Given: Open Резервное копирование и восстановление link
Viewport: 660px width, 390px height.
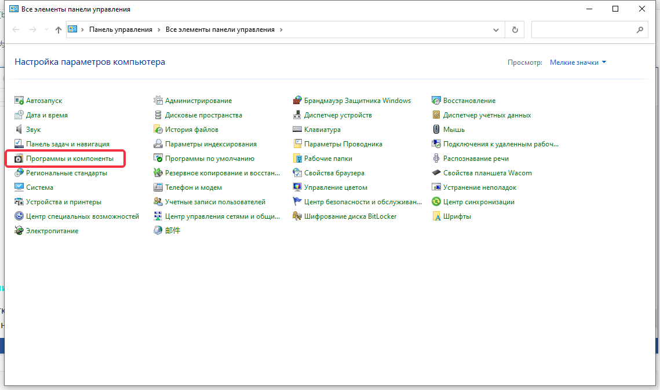Looking at the screenshot, I should click(x=223, y=173).
